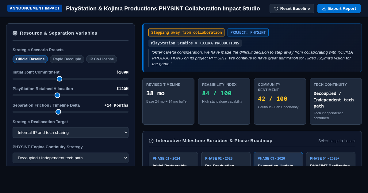Screen dimensions: 368x193
Task: Click the announcement quote text
Action: click(252, 58)
